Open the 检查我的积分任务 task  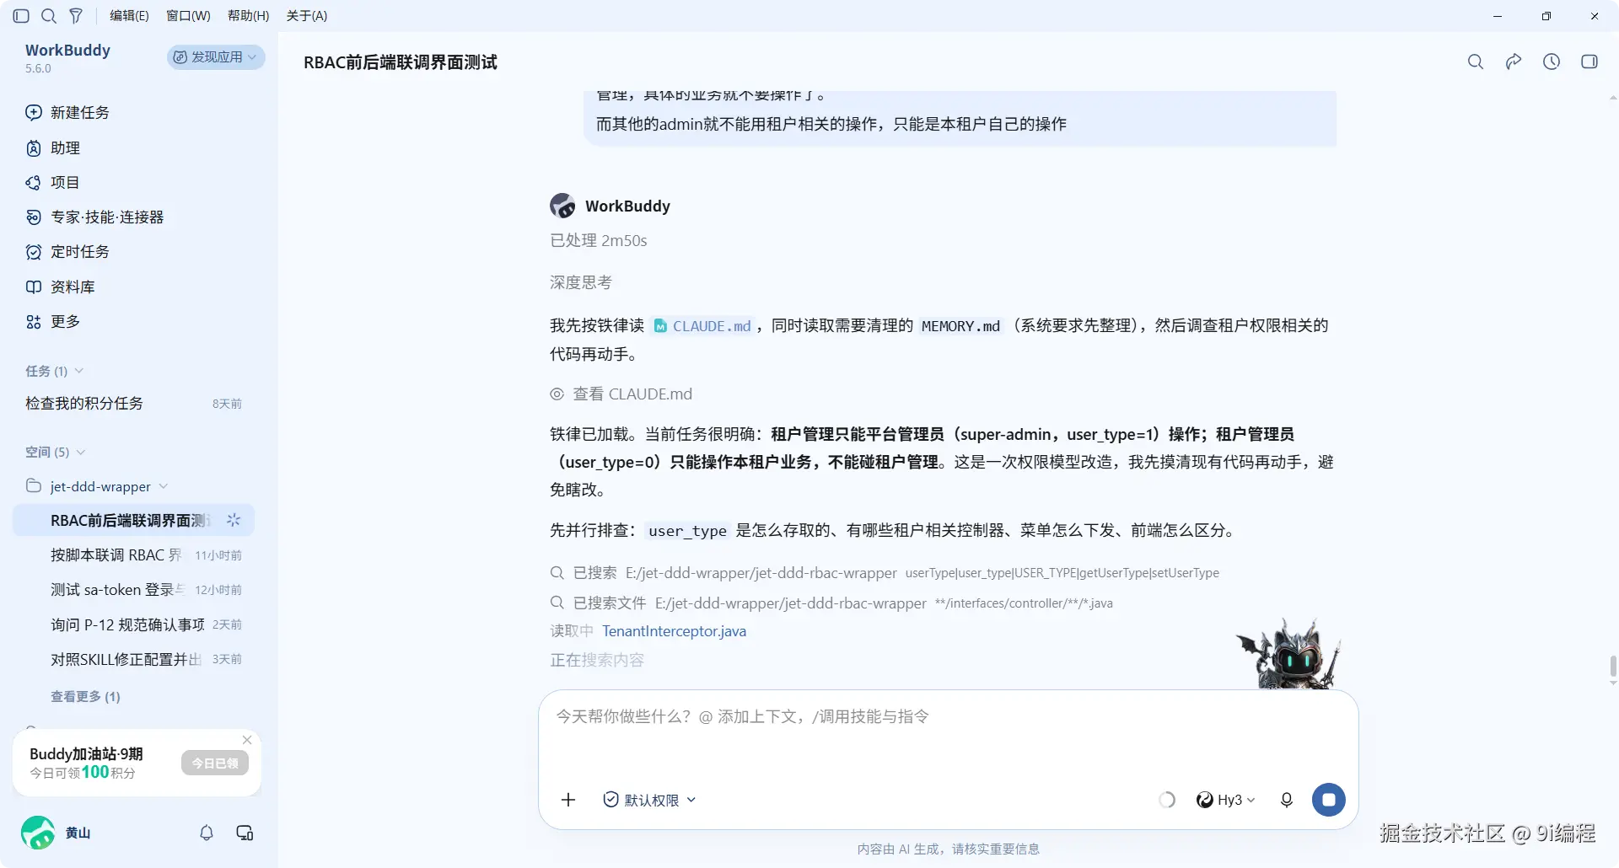click(133, 404)
